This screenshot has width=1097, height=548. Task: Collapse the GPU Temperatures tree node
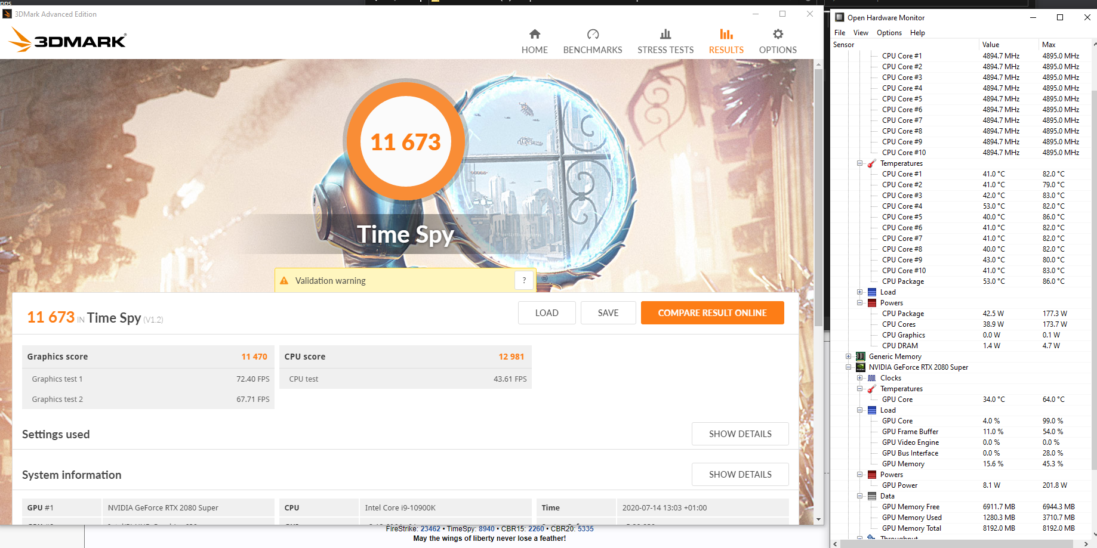click(x=859, y=389)
